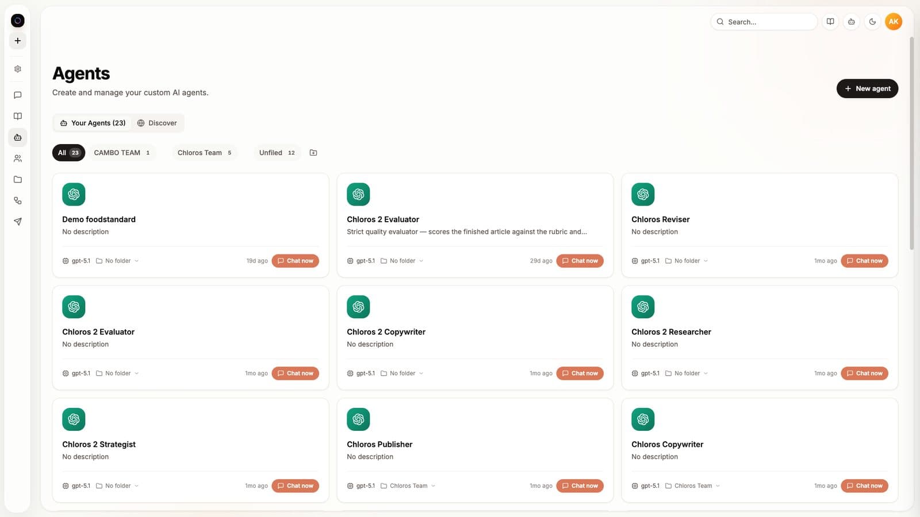Select the robot Agents icon in the sidebar
The height and width of the screenshot is (517, 920).
click(18, 137)
